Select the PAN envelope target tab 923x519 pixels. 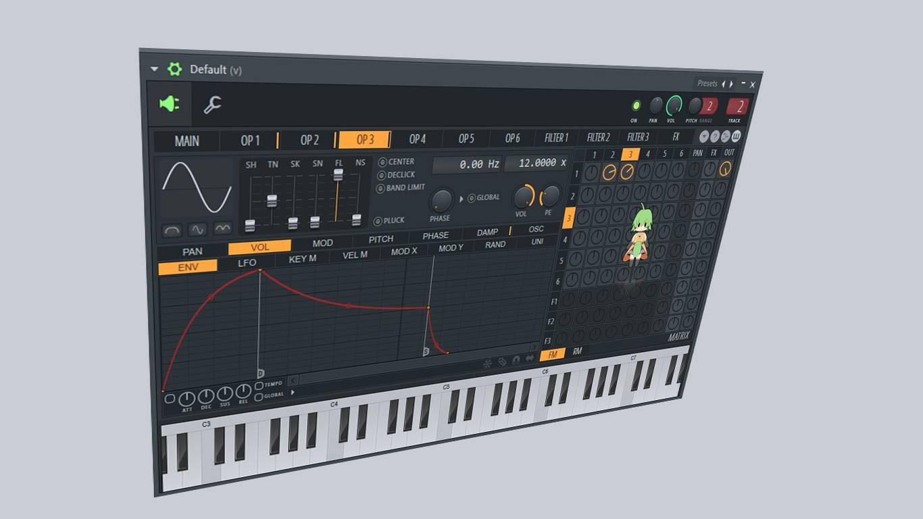pyautogui.click(x=193, y=251)
